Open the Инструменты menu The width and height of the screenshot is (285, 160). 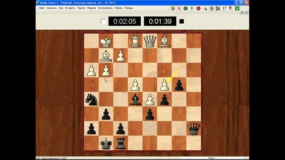click(105, 8)
